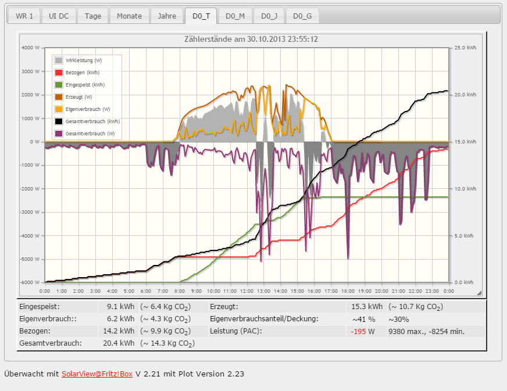This screenshot has width=507, height=391.
Task: Click the Gesamtverbrauch: row label
Action: click(x=51, y=343)
